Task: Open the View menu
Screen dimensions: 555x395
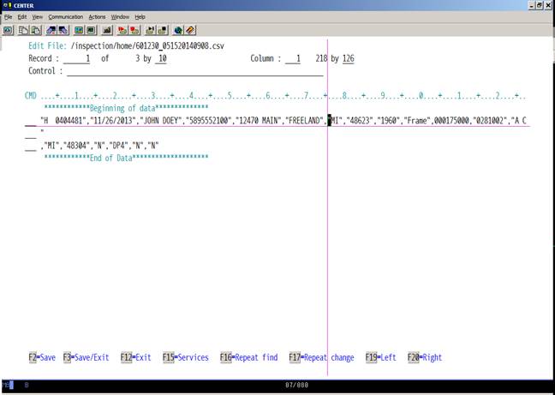Action: (x=37, y=17)
